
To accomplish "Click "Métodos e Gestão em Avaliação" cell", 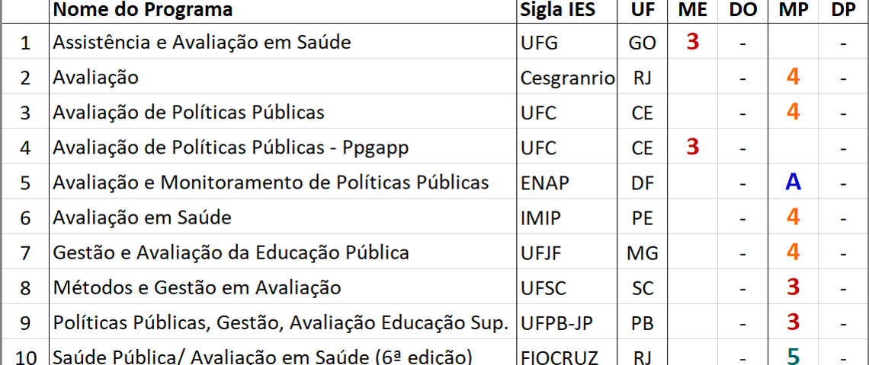I will 283,287.
